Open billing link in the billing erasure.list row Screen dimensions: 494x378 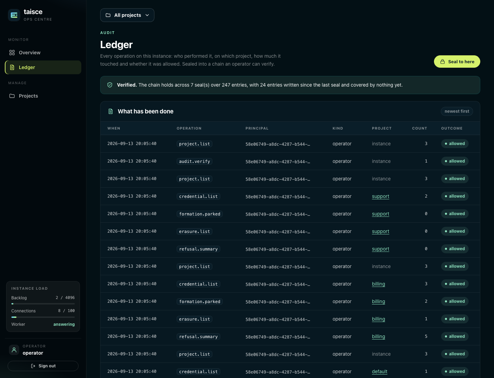[378, 319]
